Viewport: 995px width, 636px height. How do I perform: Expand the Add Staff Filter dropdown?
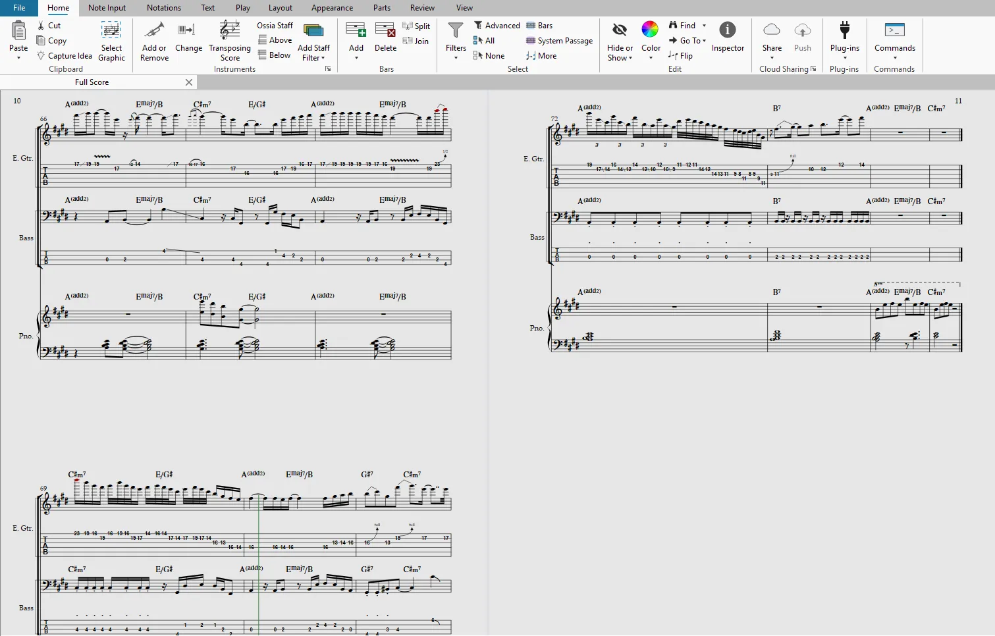tap(323, 58)
